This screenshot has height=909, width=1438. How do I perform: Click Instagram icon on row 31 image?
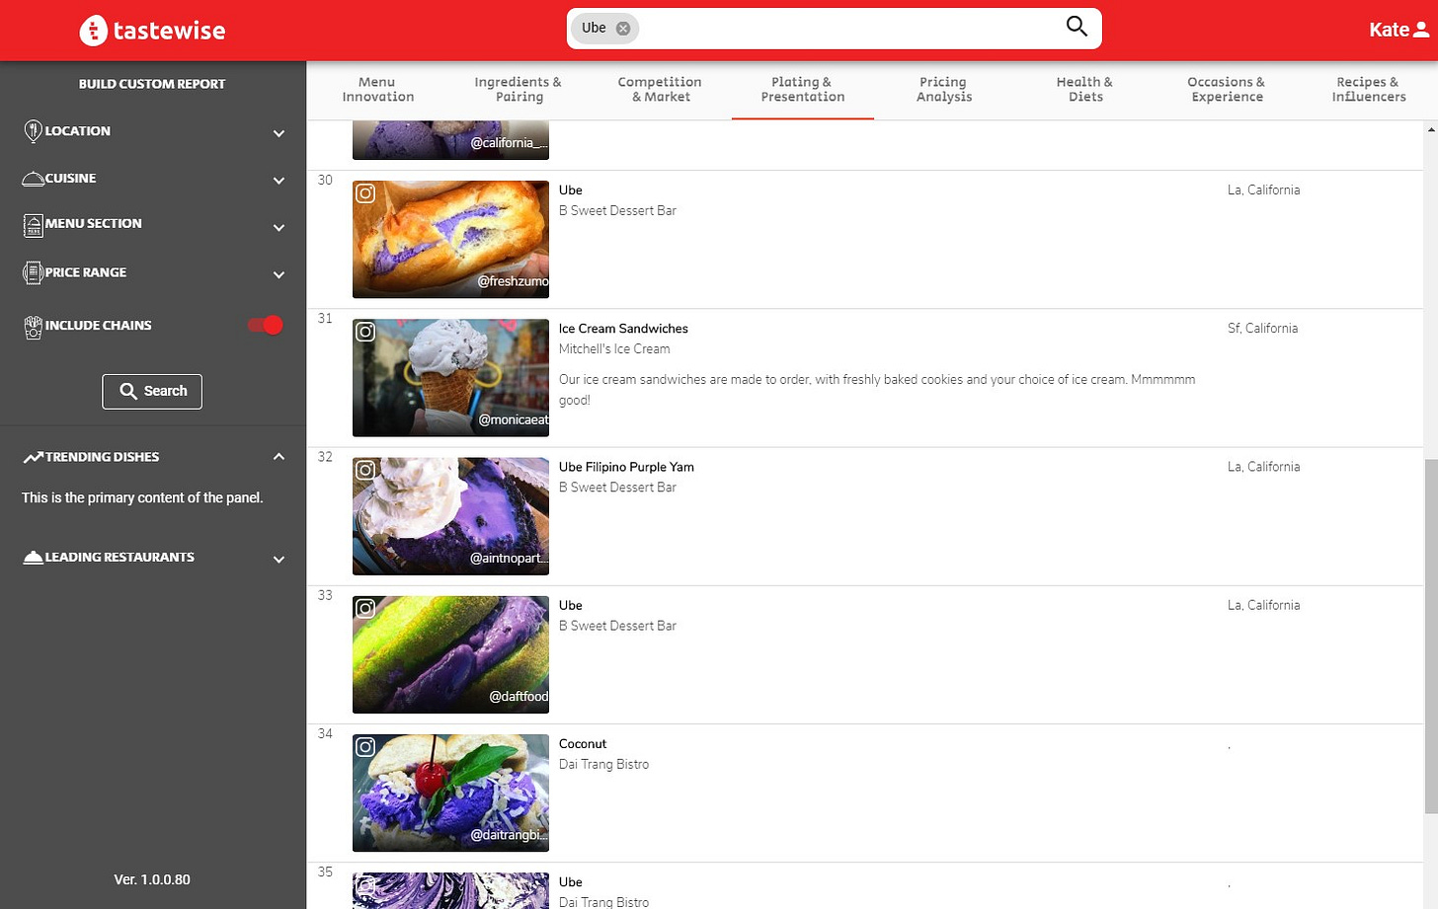pyautogui.click(x=365, y=332)
